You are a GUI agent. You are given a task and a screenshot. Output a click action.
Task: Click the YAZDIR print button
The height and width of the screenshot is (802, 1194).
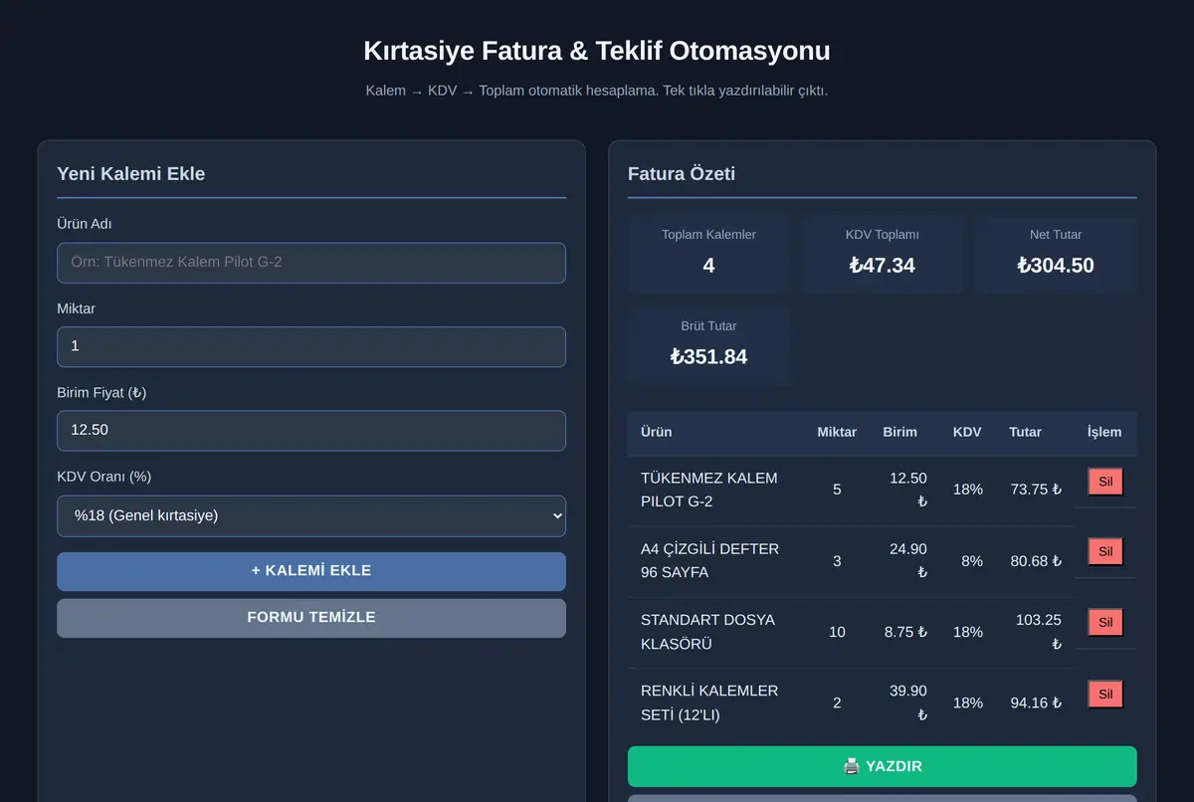(x=882, y=766)
